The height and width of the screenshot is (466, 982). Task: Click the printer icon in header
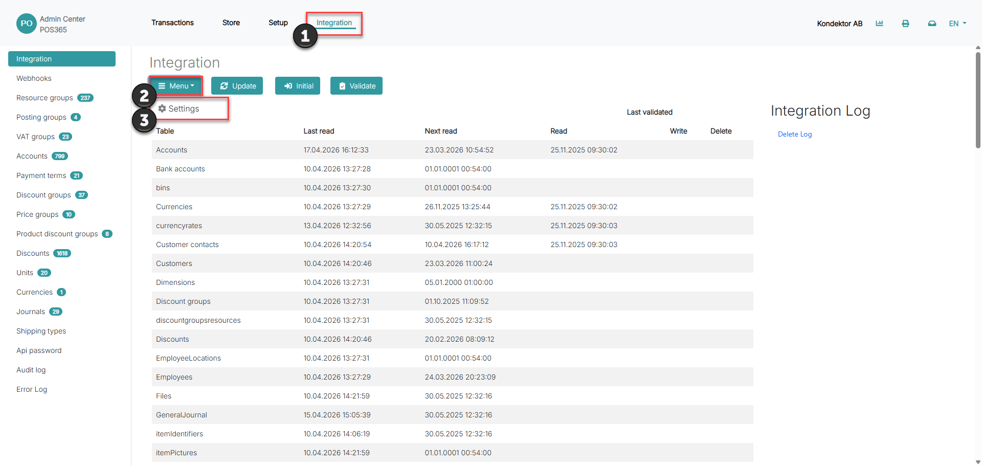(x=905, y=24)
